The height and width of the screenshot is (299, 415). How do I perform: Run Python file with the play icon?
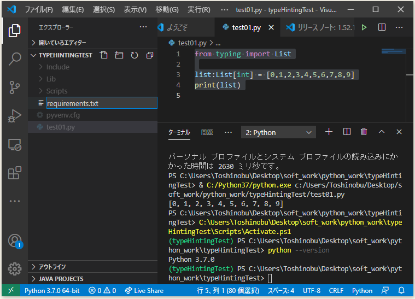point(364,27)
